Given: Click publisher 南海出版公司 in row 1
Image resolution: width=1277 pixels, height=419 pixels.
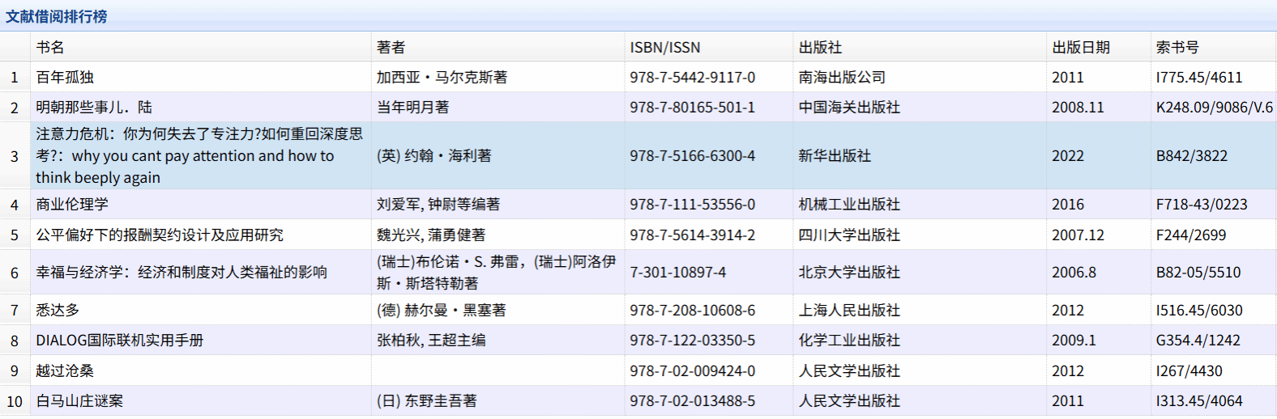Looking at the screenshot, I should pyautogui.click(x=842, y=78).
